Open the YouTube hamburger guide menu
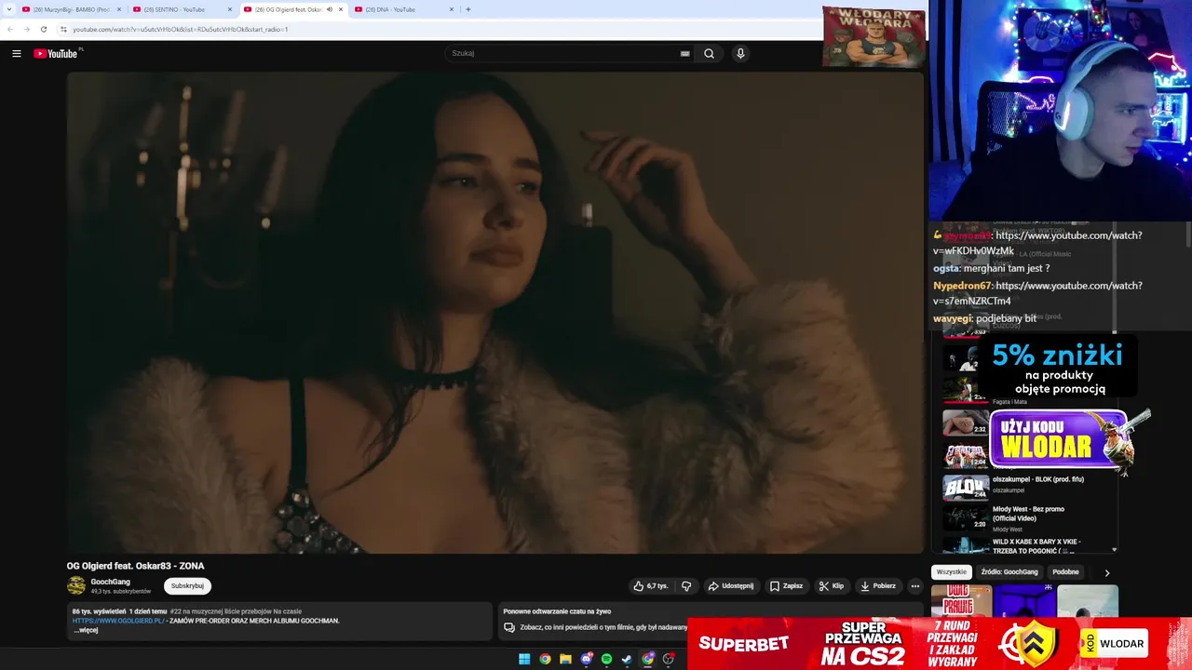1192x670 pixels. click(16, 53)
